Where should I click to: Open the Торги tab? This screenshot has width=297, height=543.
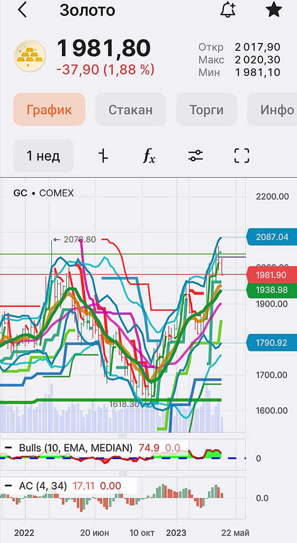click(x=206, y=109)
